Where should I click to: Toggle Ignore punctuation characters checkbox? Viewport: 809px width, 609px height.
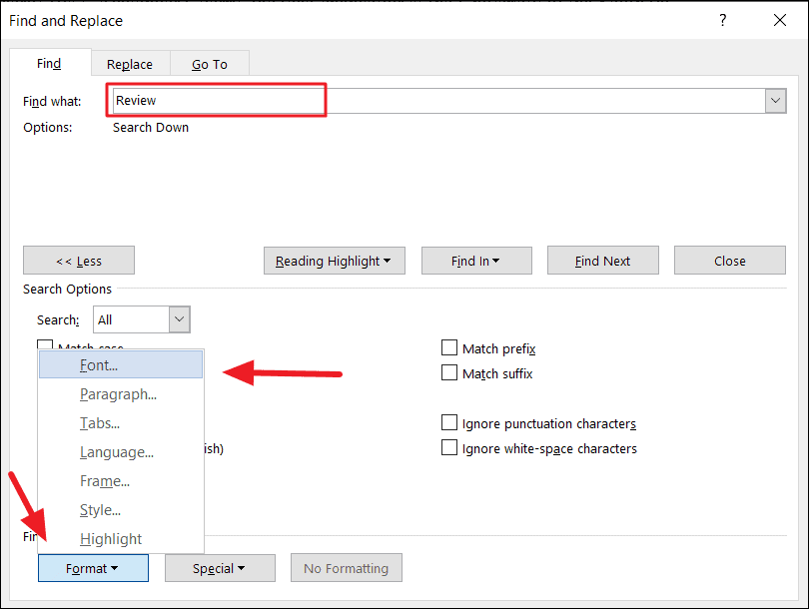click(449, 422)
